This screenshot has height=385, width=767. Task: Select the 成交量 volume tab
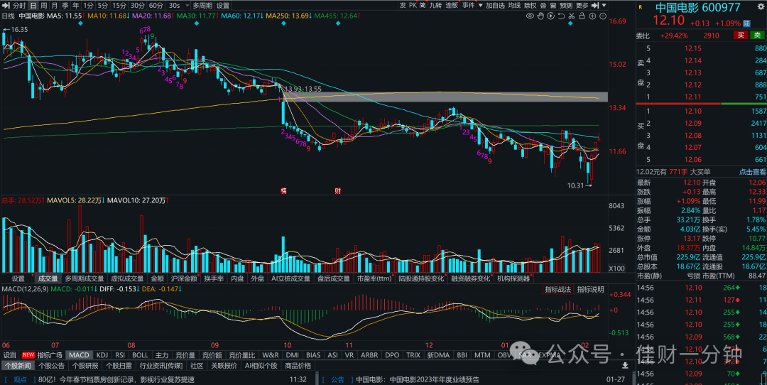48,278
